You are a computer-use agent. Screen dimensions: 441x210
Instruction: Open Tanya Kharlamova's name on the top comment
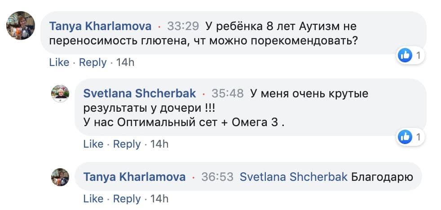click(100, 26)
